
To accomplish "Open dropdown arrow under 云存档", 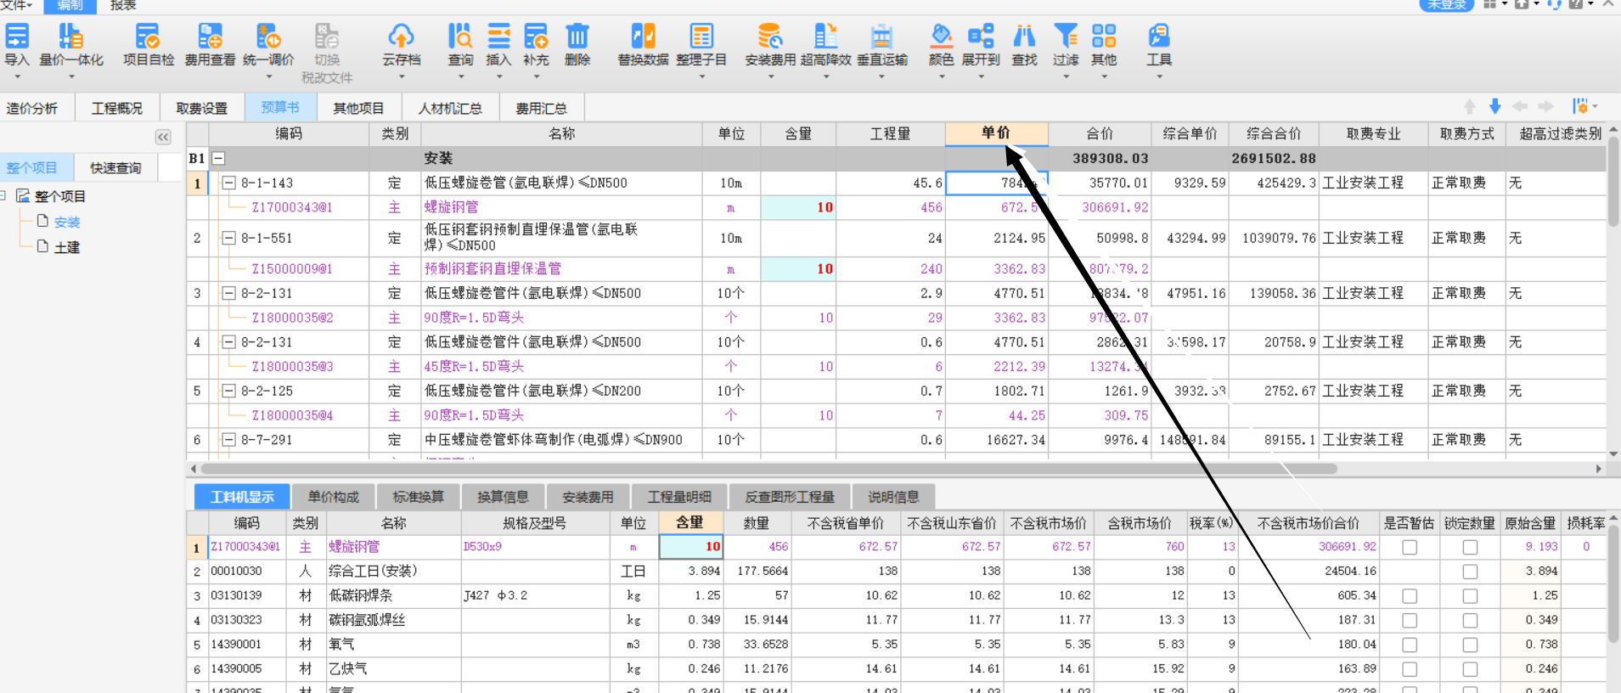I will click(x=401, y=76).
